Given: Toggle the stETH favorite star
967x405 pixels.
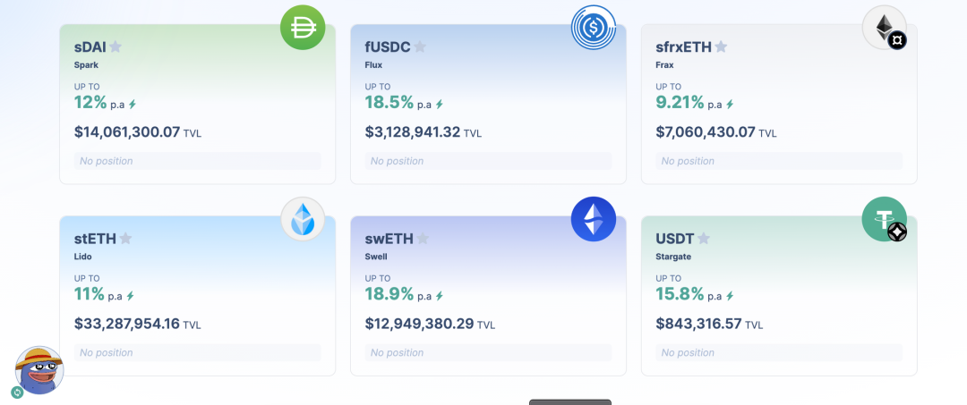Looking at the screenshot, I should [x=126, y=239].
